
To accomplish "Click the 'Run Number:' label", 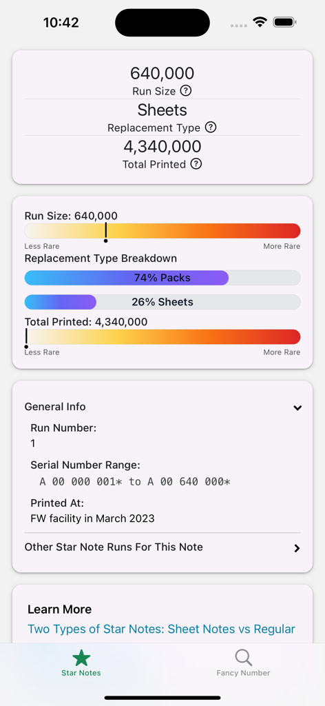I will [63, 427].
